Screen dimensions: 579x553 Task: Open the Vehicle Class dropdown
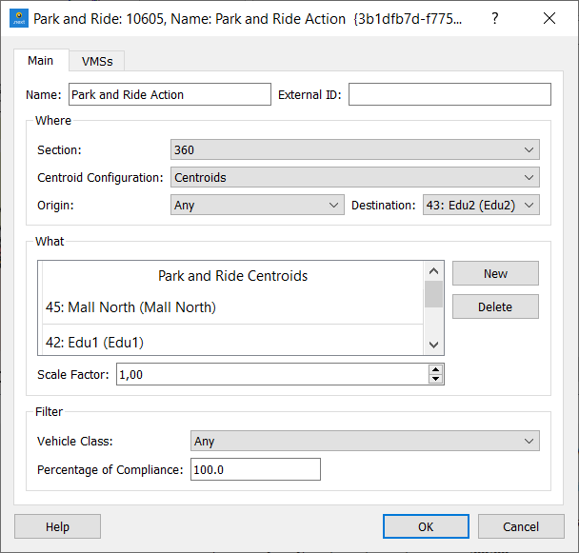pyautogui.click(x=365, y=441)
